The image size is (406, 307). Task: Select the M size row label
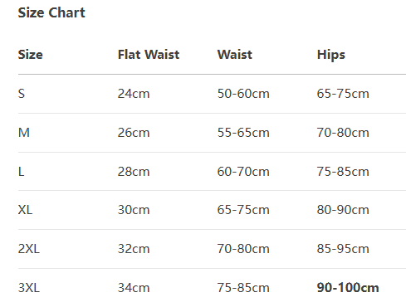click(x=24, y=133)
